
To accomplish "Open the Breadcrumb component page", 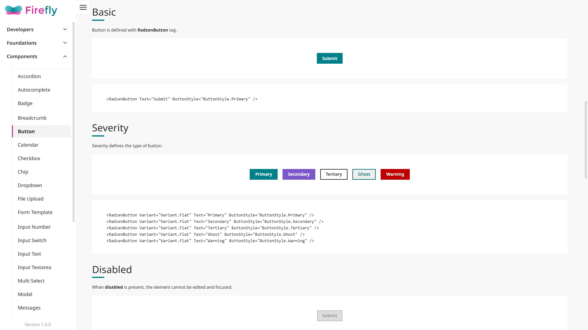I will [32, 118].
